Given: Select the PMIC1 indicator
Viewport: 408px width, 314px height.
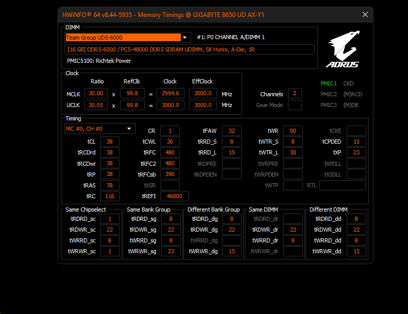Looking at the screenshot, I should click(328, 83).
